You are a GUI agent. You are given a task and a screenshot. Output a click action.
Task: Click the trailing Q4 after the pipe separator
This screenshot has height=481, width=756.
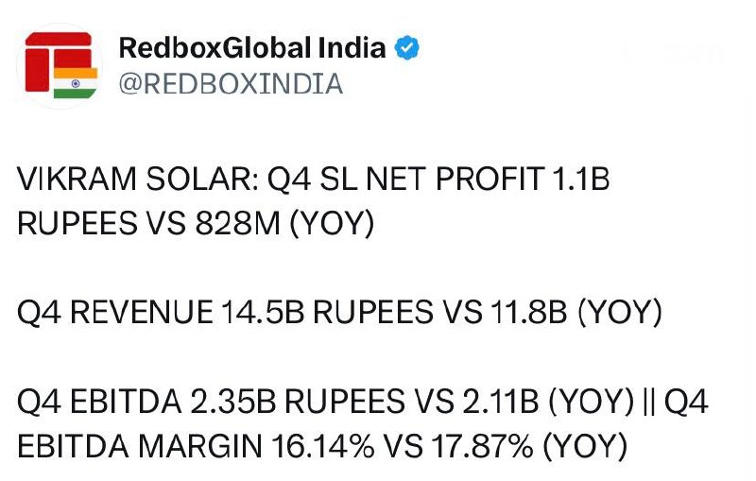(x=687, y=401)
